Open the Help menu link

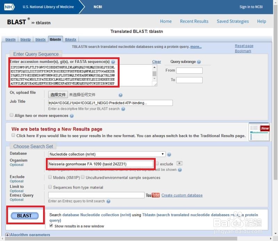(262, 22)
